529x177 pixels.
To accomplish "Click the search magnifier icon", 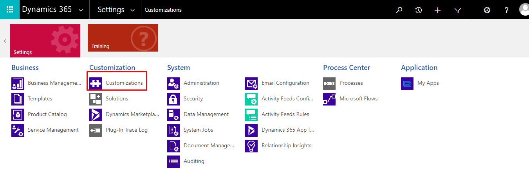I will coord(399,10).
